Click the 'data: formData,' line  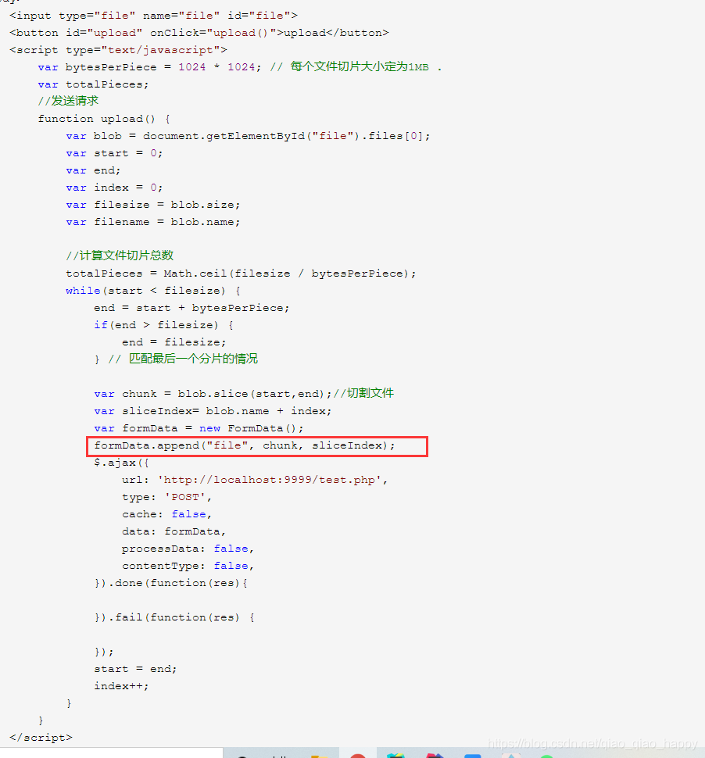174,531
